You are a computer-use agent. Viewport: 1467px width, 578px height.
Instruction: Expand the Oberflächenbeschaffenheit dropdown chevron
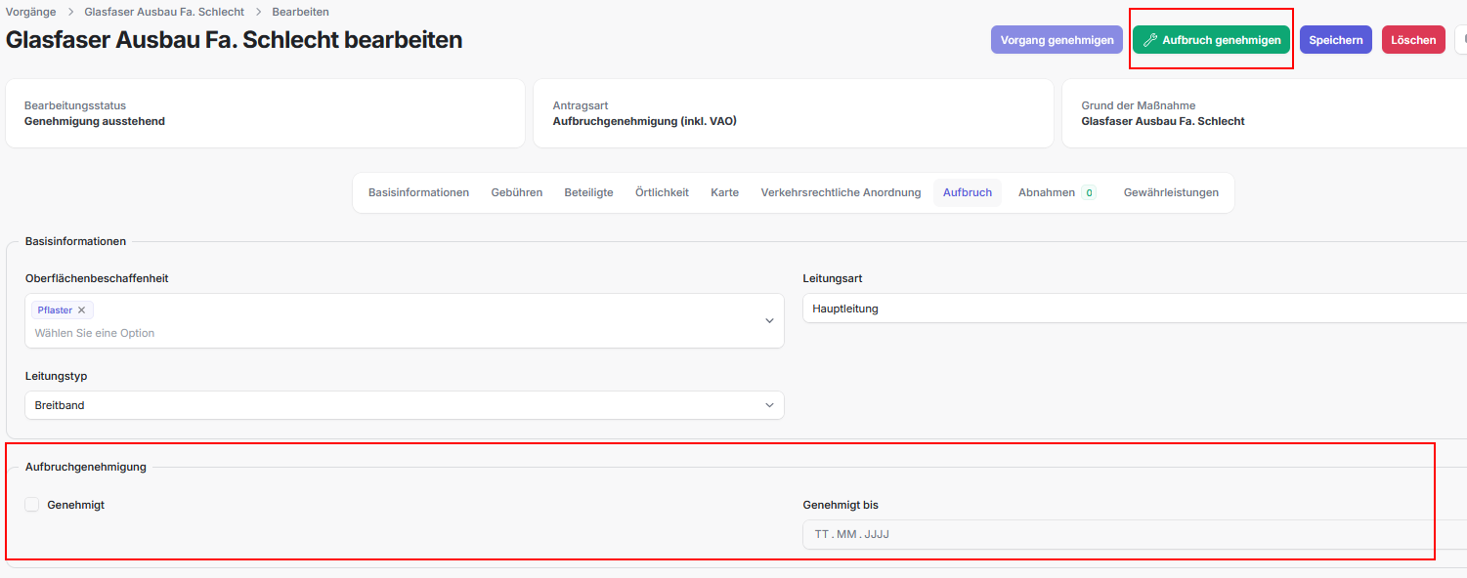pos(769,321)
